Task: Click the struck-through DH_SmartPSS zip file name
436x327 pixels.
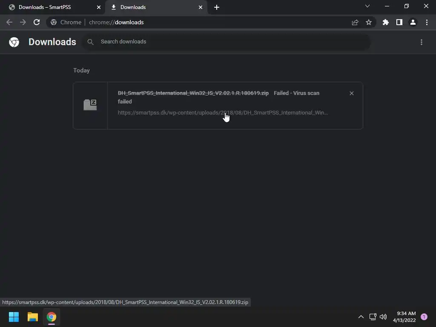Action: point(193,93)
